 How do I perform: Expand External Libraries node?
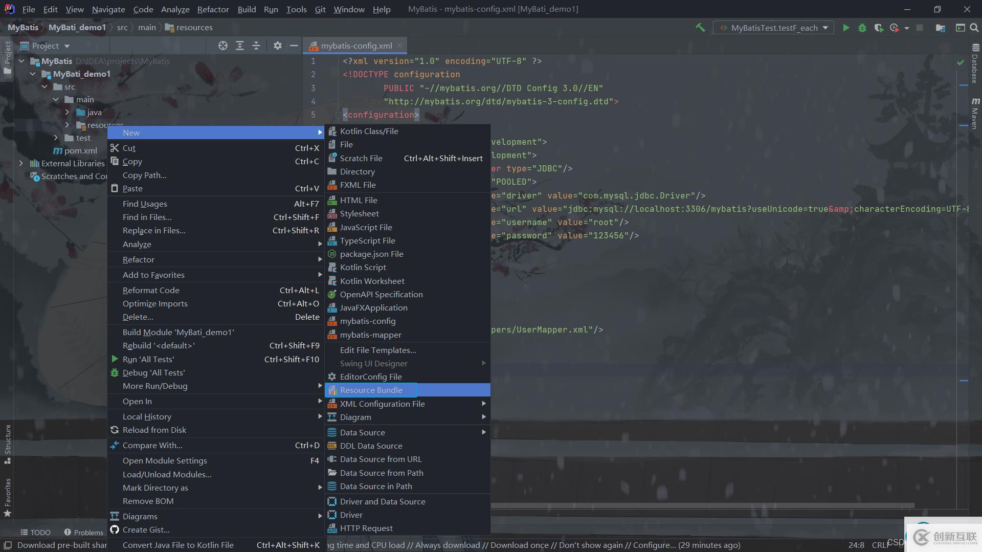coord(21,163)
